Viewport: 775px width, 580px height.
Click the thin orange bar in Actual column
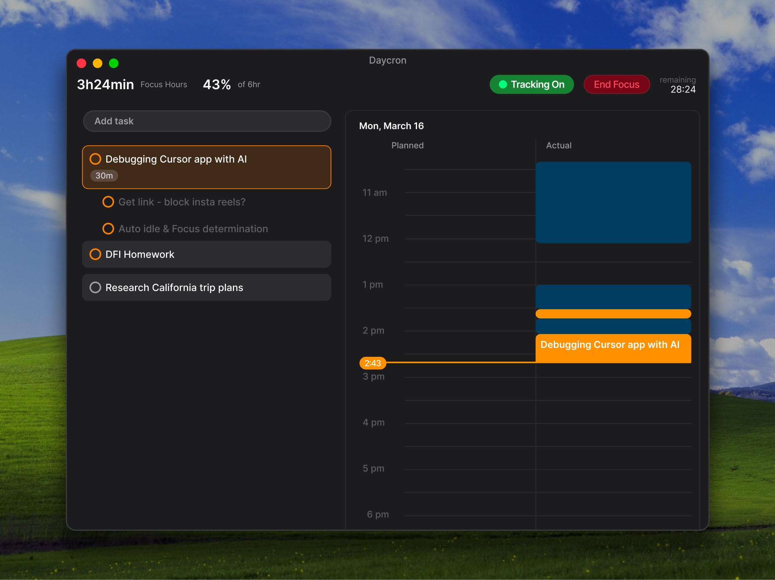(x=613, y=314)
